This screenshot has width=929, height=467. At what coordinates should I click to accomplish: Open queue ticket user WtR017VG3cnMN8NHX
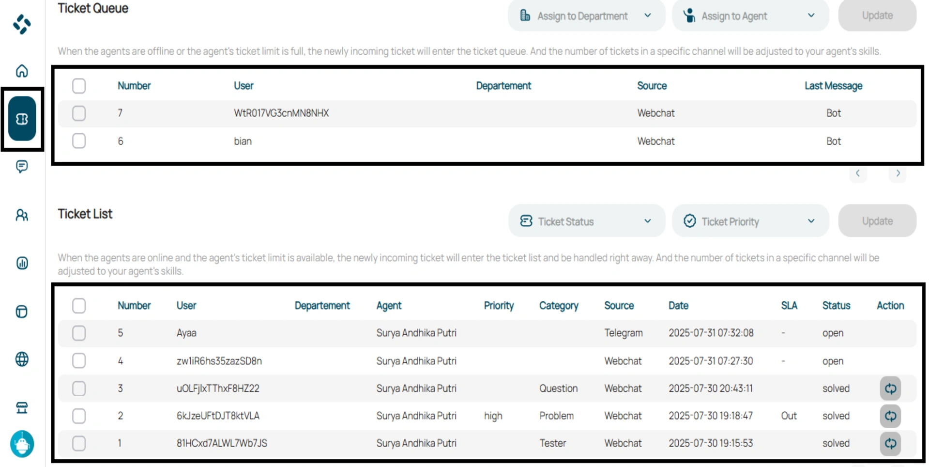pyautogui.click(x=281, y=113)
